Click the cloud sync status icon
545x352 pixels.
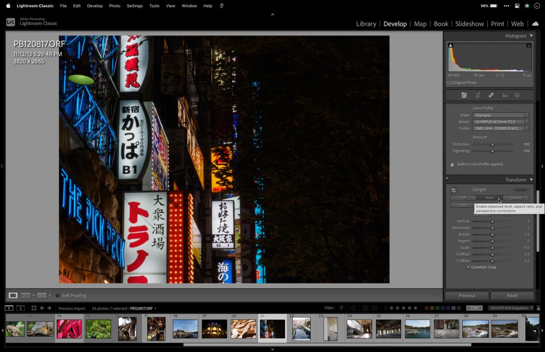pyautogui.click(x=535, y=24)
